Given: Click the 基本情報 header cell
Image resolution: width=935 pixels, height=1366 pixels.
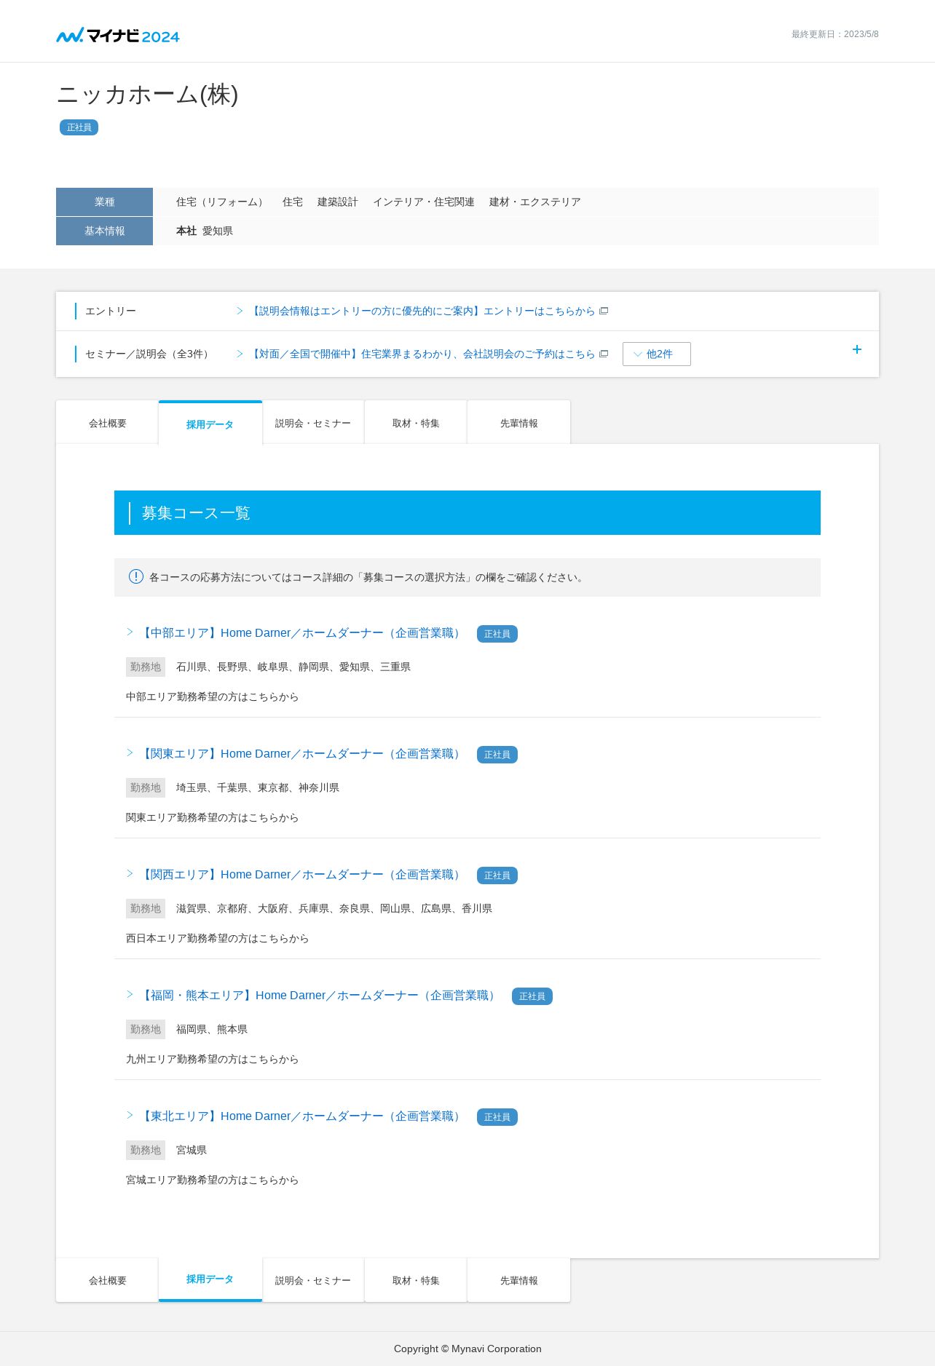Looking at the screenshot, I should point(104,231).
